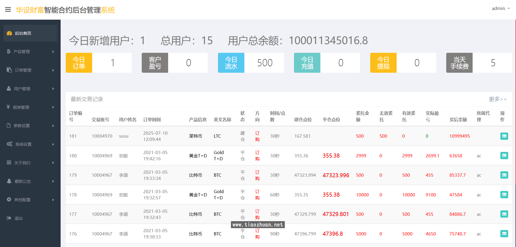
Task: Open details icon for order 176
Action: [504, 234]
